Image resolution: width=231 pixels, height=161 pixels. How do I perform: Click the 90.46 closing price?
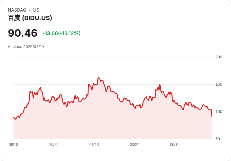pyautogui.click(x=23, y=33)
